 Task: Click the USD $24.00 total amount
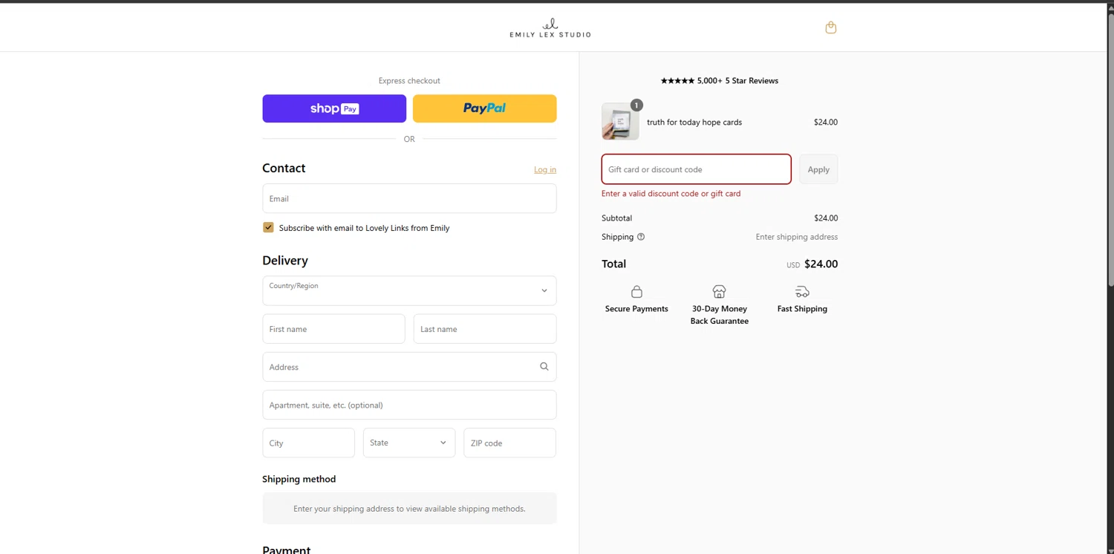812,264
